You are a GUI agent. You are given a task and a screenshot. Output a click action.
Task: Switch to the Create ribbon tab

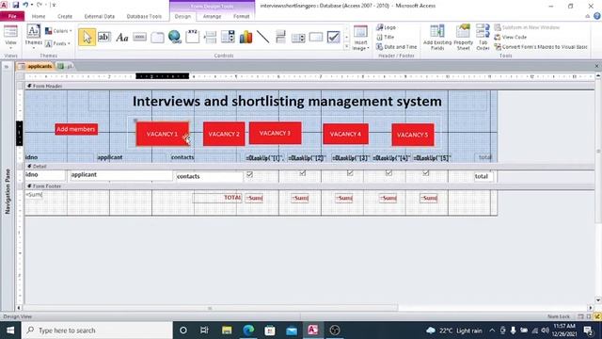click(65, 17)
